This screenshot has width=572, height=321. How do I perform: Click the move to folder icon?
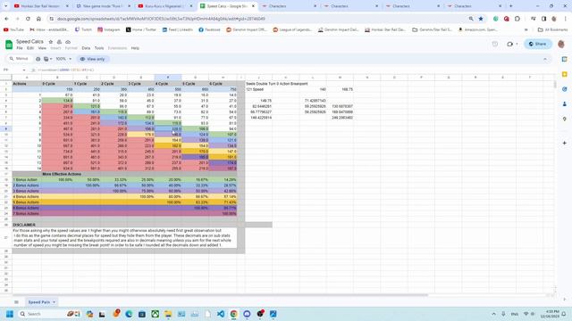tap(59, 42)
